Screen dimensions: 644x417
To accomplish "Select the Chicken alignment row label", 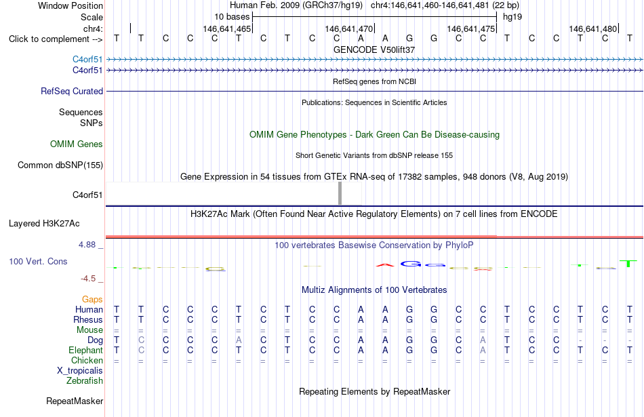I will (x=87, y=360).
